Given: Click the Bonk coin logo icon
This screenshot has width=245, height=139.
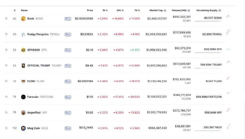Looking at the screenshot, I should [x=23, y=19].
